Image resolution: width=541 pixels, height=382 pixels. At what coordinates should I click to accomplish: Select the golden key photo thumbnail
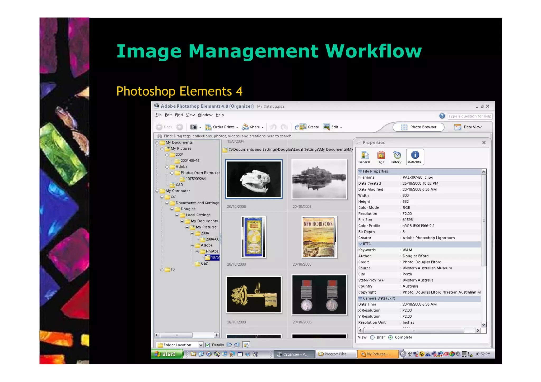coord(254,295)
